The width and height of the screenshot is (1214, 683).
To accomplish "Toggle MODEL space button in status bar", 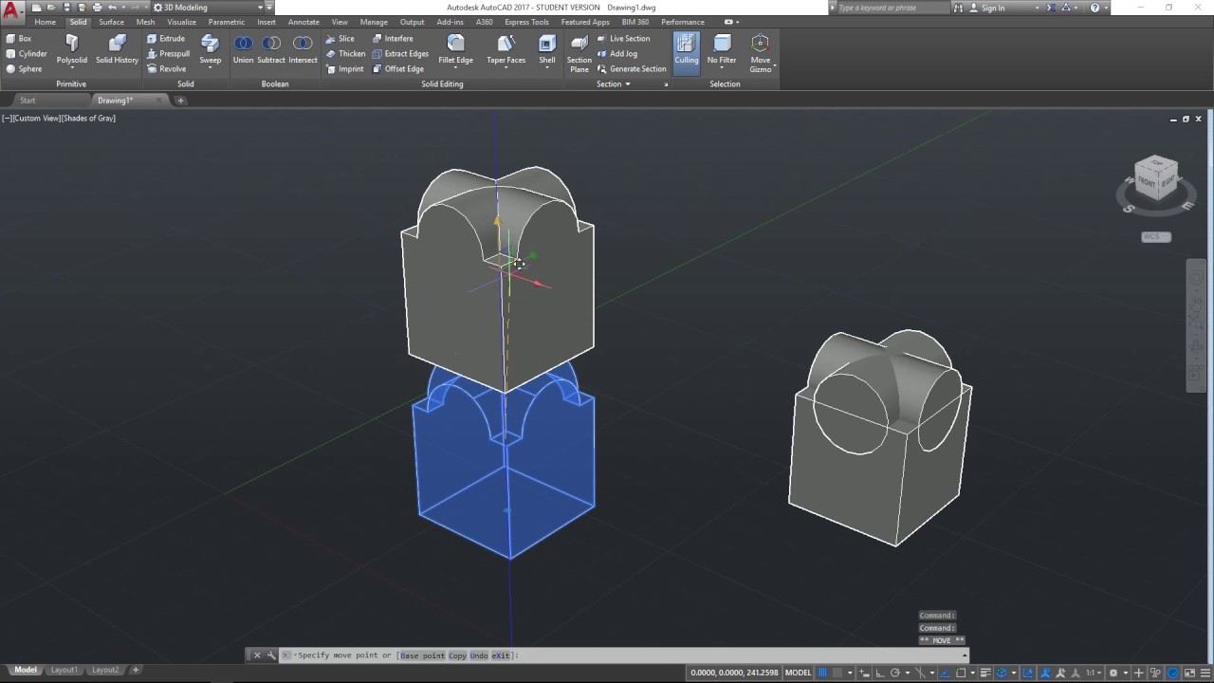I will coord(798,673).
